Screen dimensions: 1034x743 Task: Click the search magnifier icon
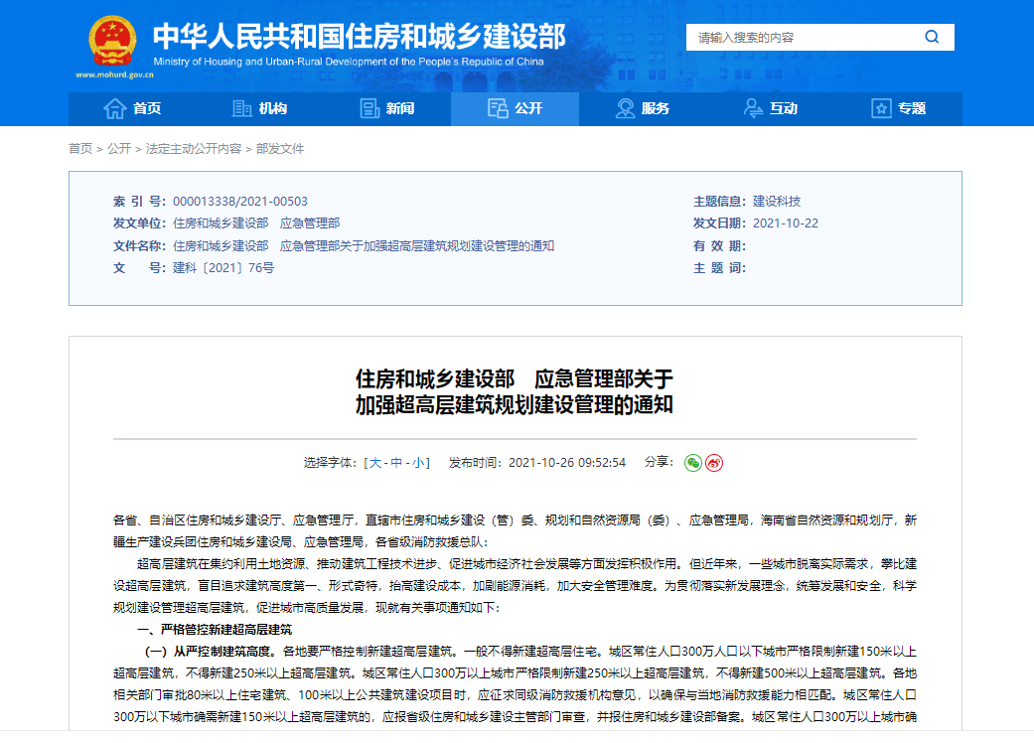pyautogui.click(x=931, y=37)
